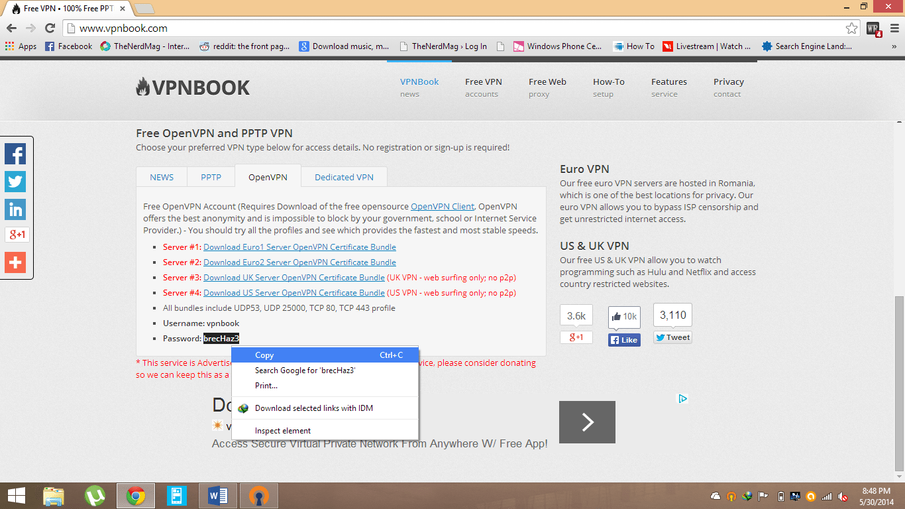The image size is (905, 509).
Task: Select Copy from the context menu
Action: coord(264,355)
